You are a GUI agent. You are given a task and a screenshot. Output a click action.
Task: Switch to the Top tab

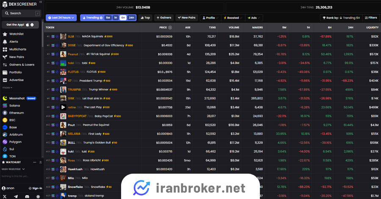pos(145,18)
